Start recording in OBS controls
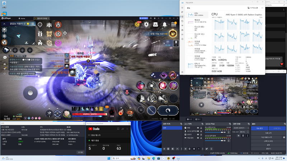The height and width of the screenshot is (161, 287). pyautogui.click(x=268, y=133)
